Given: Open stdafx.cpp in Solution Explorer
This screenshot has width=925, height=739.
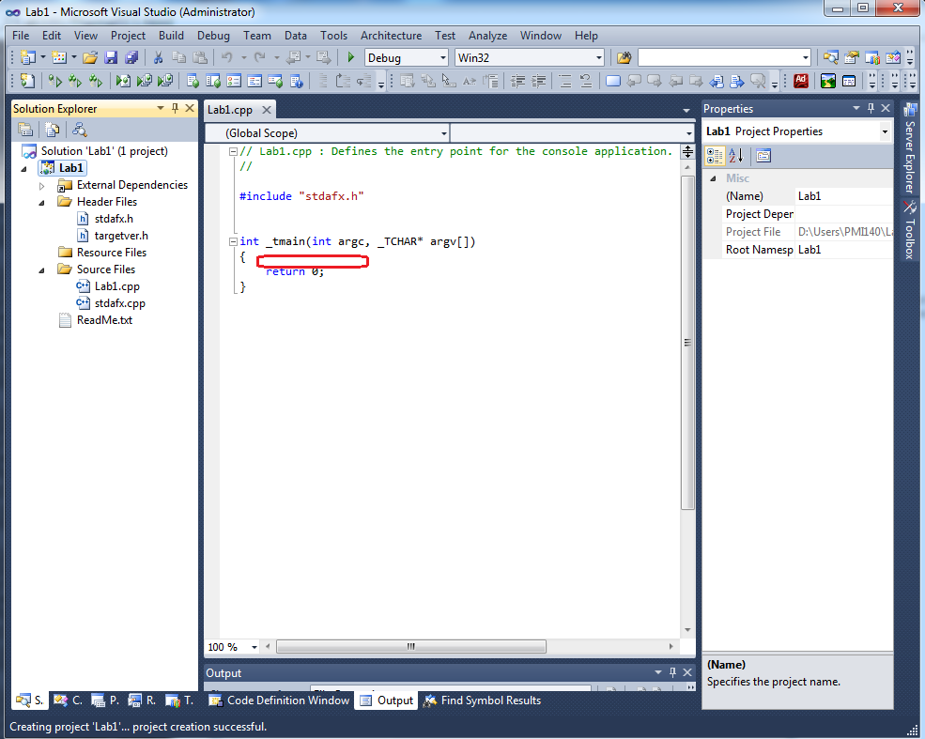Looking at the screenshot, I should click(119, 303).
